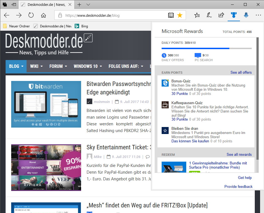Click the See all offers link
The image size is (264, 213).
pos(241,72)
